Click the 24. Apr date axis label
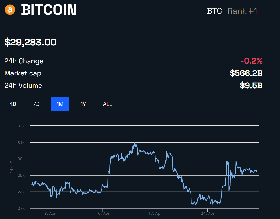The image size is (280, 219). tap(208, 213)
